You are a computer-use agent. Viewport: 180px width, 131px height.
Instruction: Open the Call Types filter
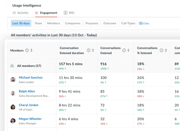click(128, 23)
